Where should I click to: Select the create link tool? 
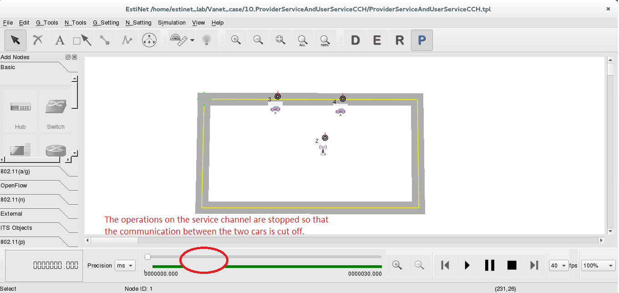coord(105,40)
